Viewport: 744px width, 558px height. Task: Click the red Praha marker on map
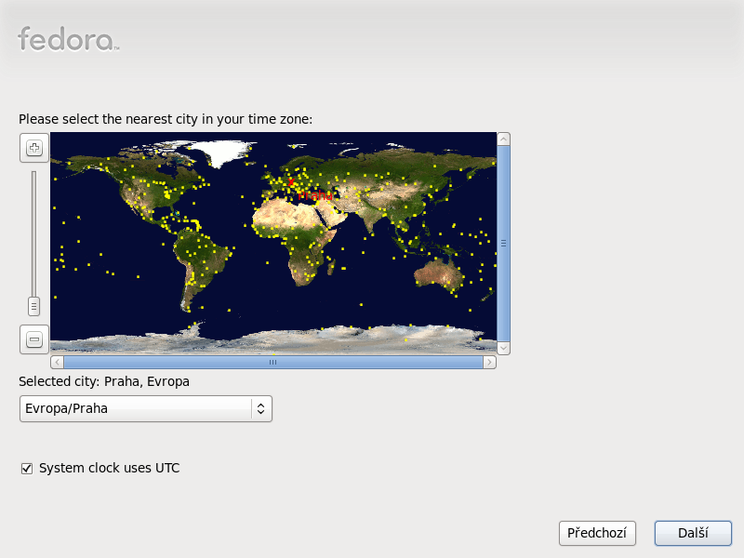[x=291, y=182]
